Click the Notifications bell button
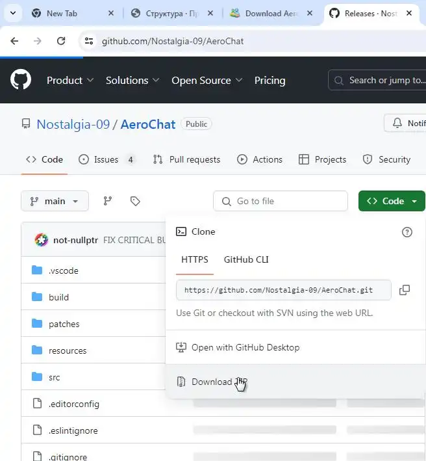This screenshot has width=426, height=461. coord(405,123)
